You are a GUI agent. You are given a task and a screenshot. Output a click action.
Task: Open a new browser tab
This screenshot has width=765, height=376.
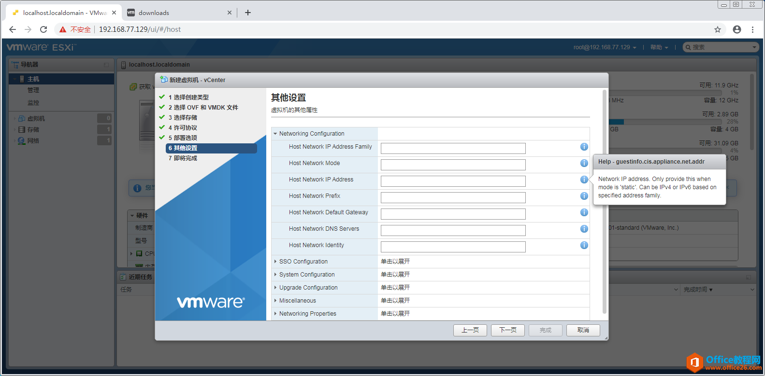click(248, 13)
